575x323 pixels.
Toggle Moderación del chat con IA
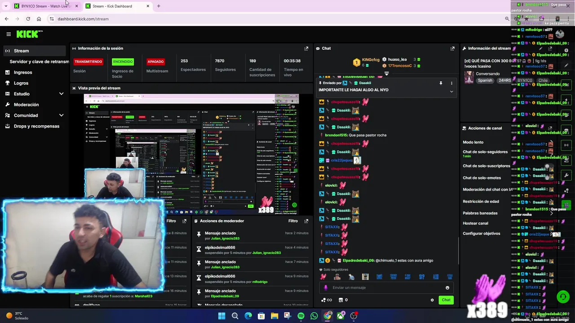pyautogui.click(x=488, y=189)
